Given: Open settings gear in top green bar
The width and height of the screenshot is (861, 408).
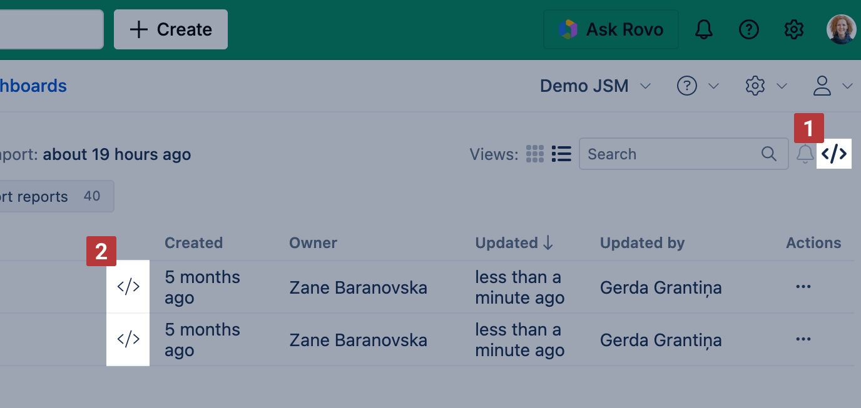Looking at the screenshot, I should coord(793,29).
